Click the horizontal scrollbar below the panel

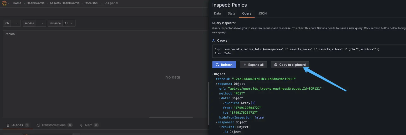[171, 117]
